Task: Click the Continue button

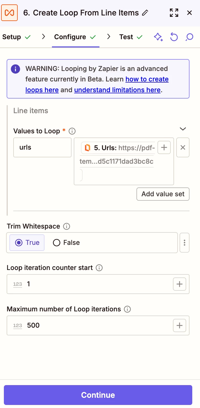Action: click(x=98, y=395)
